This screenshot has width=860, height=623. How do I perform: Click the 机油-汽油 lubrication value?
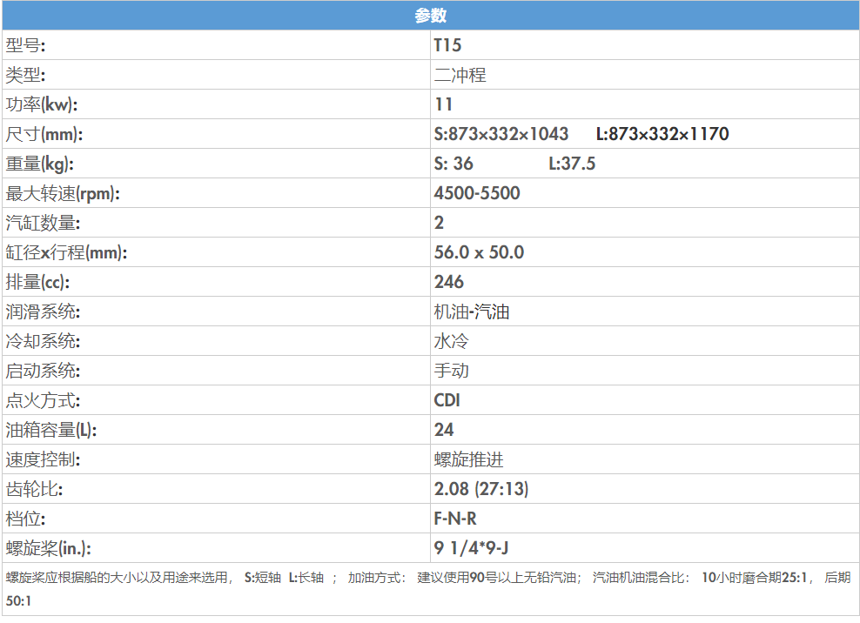point(472,311)
